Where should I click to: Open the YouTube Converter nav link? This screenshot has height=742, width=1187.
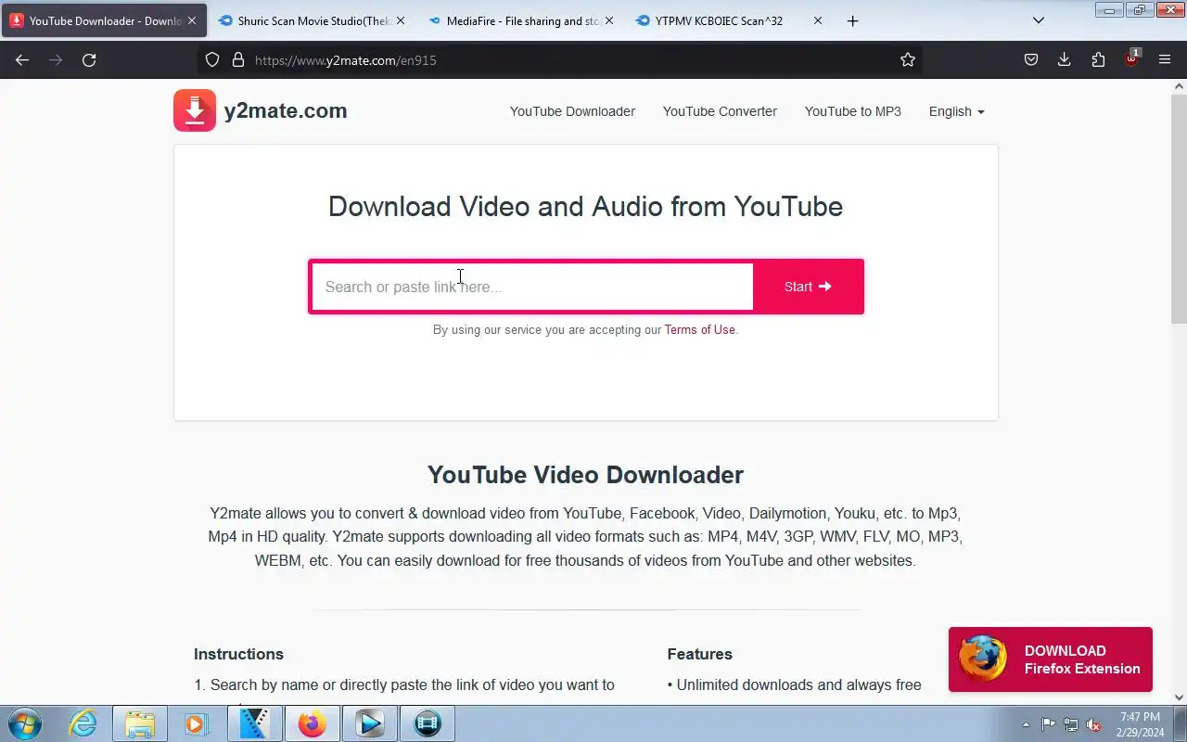point(720,111)
